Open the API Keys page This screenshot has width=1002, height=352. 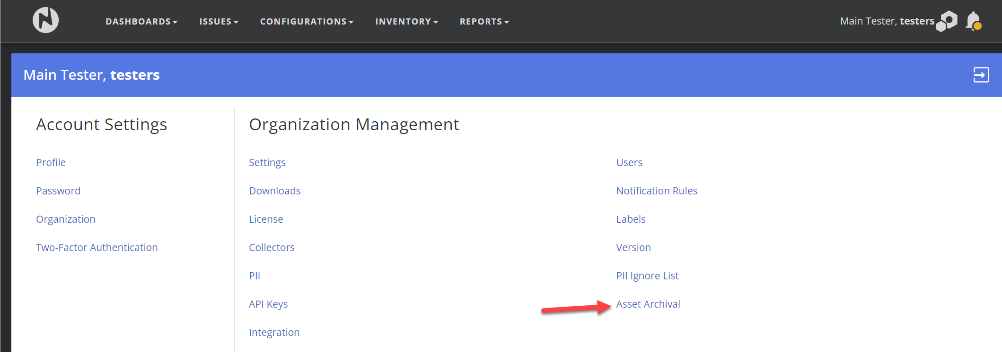[x=268, y=304]
